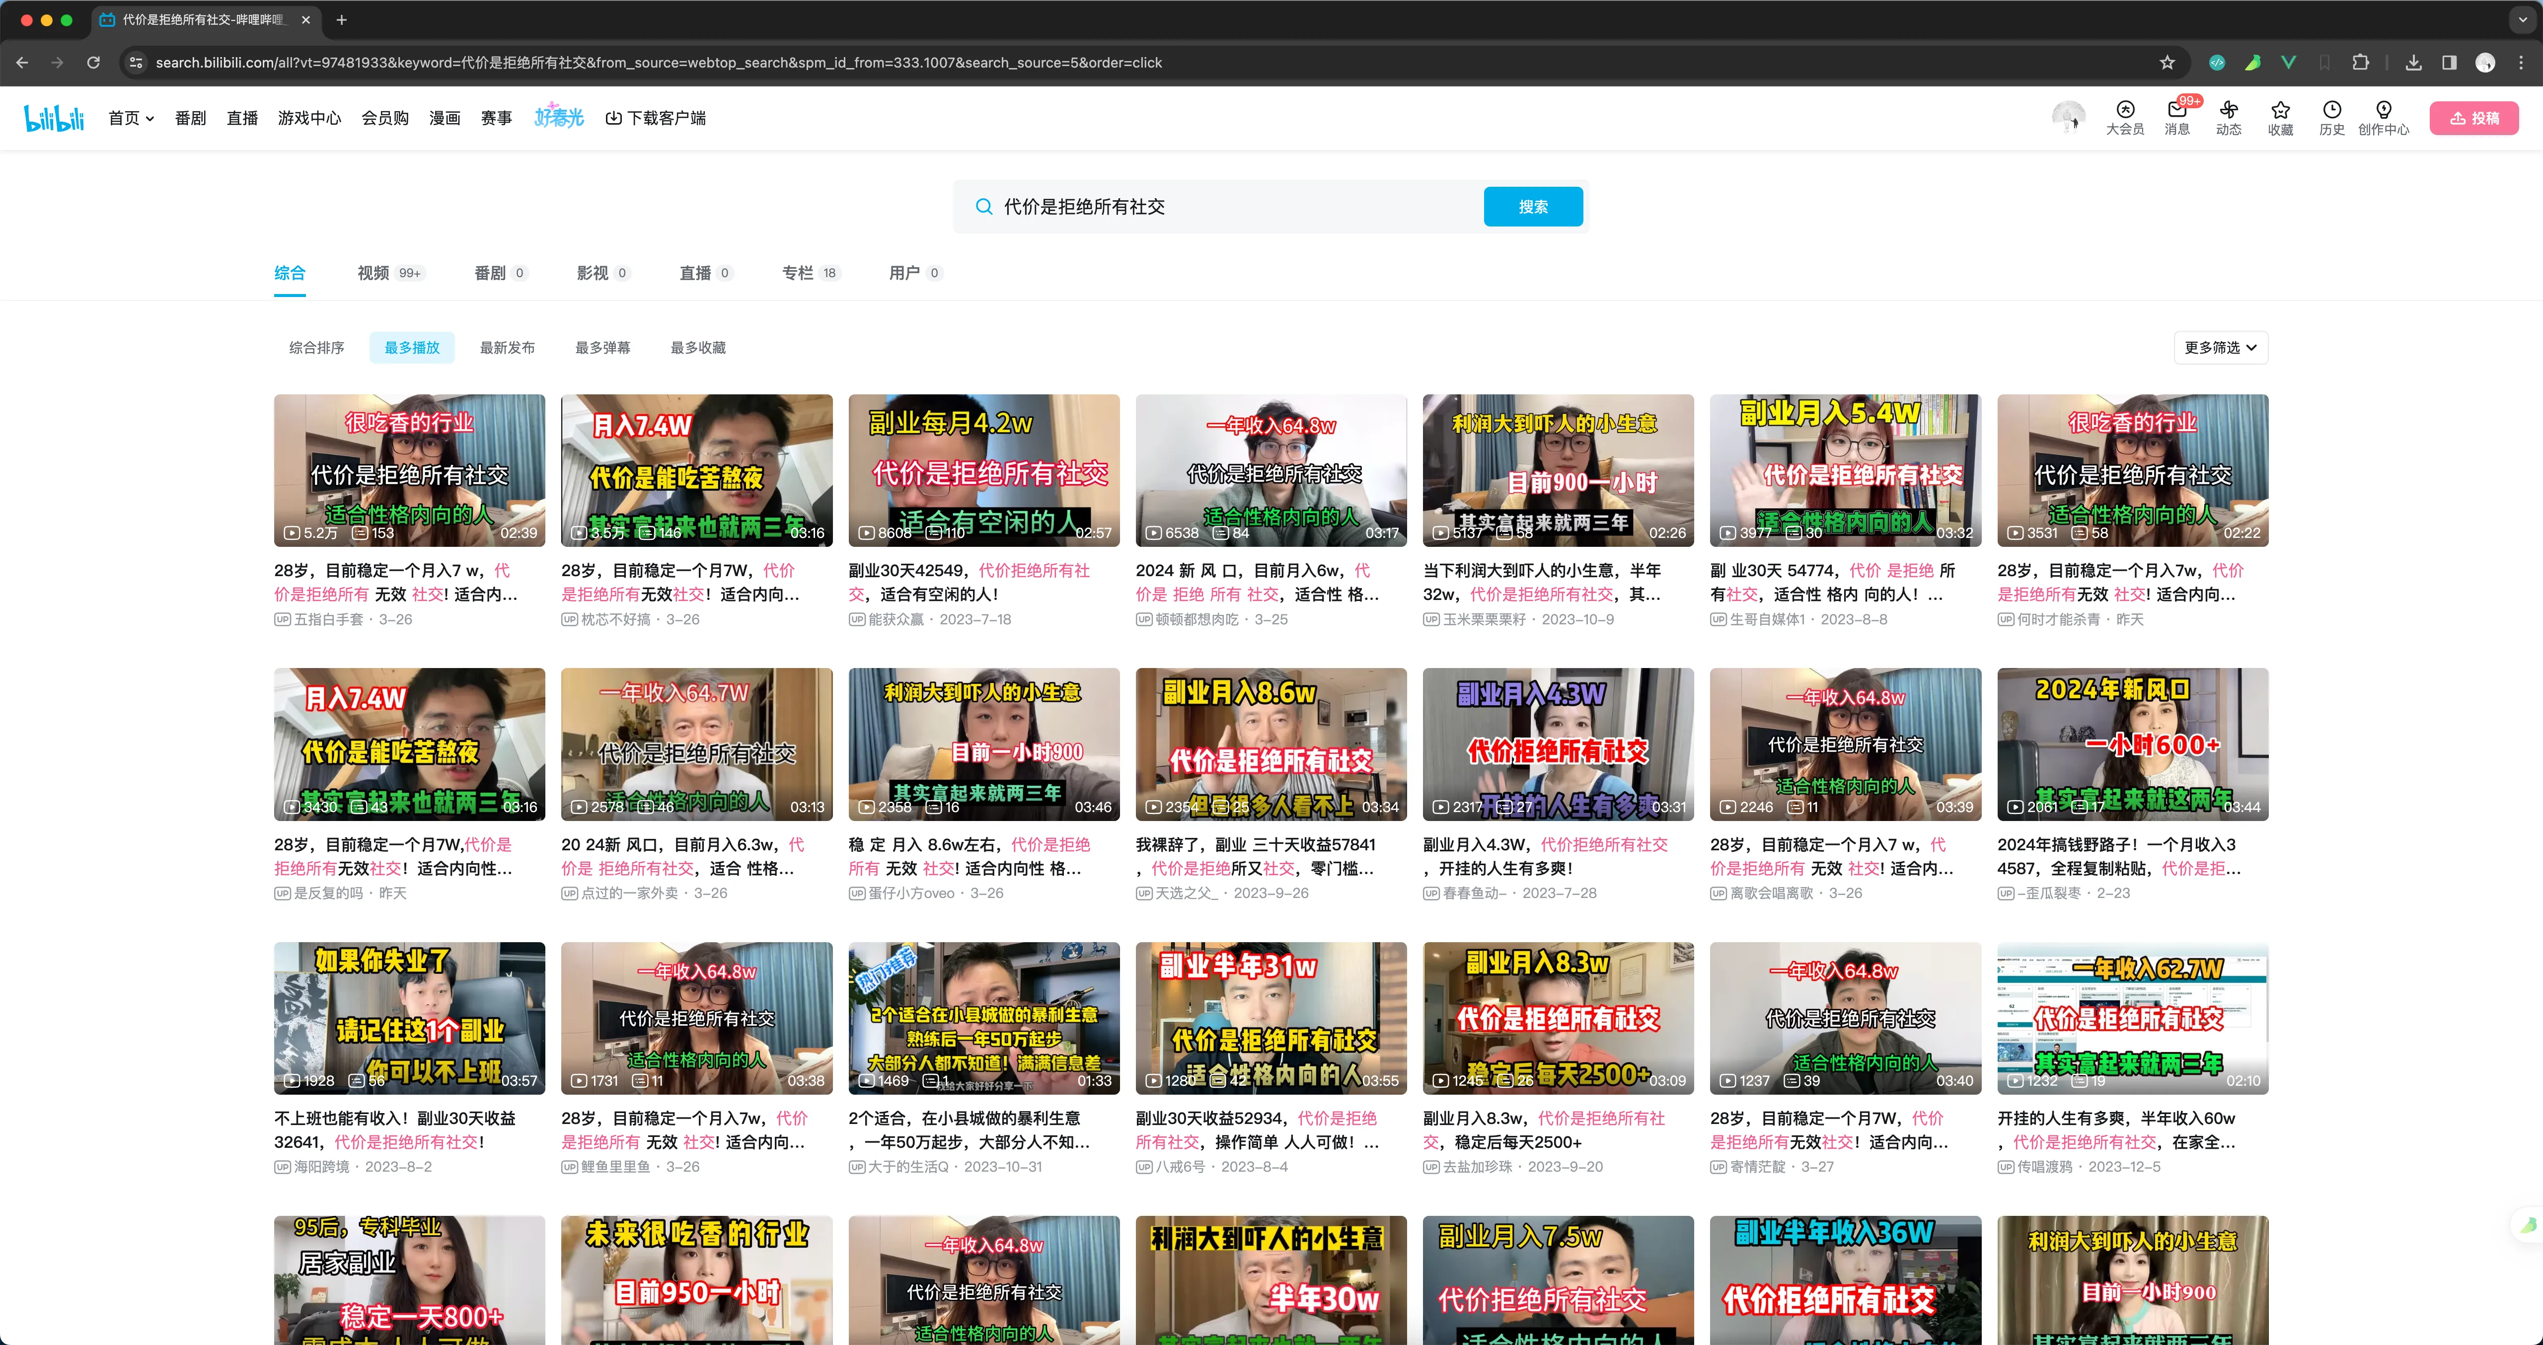Open 消息 messages icon with 99+ badge
This screenshot has height=1345, width=2543.
pyautogui.click(x=2177, y=118)
